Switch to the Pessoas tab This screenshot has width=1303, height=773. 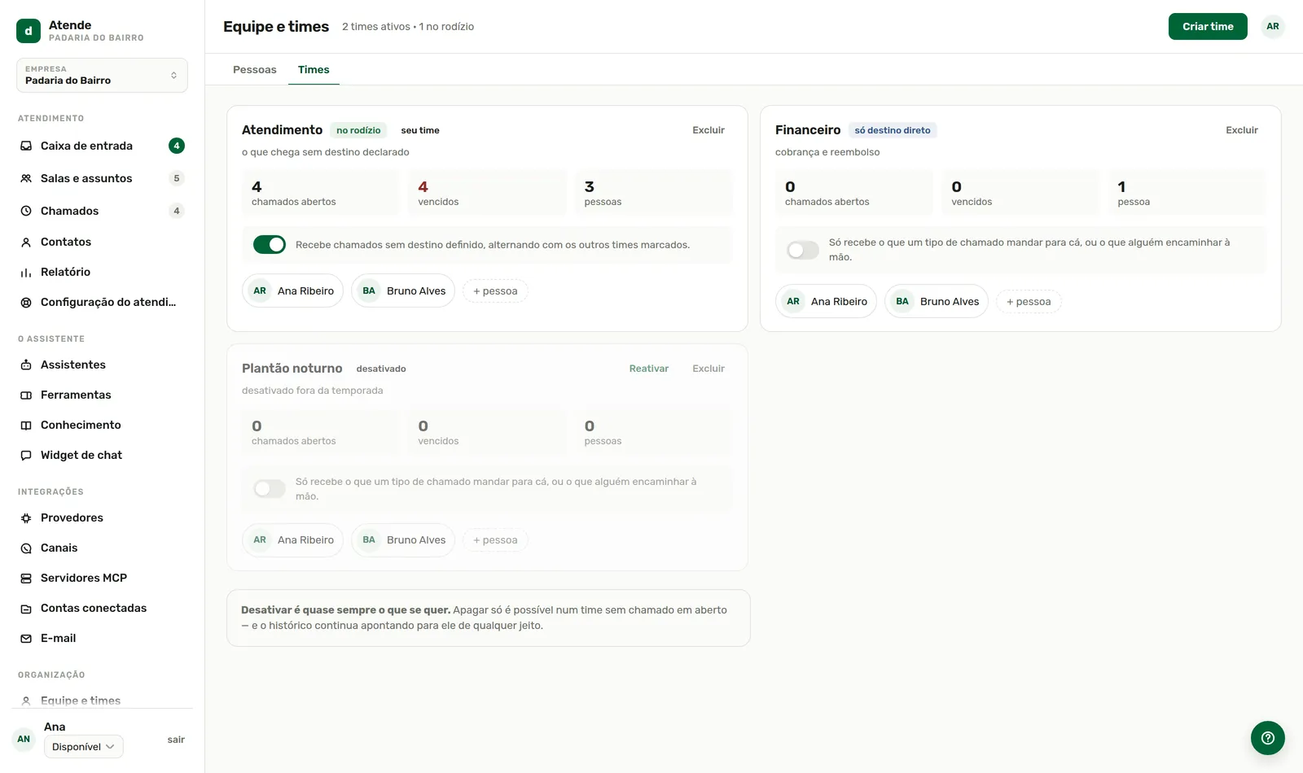pos(255,69)
